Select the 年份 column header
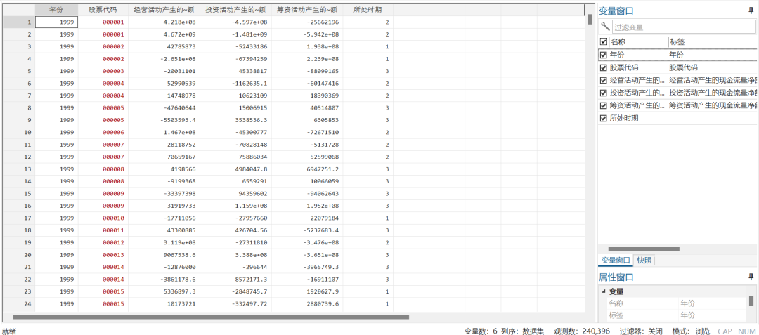The image size is (759, 335). click(56, 10)
